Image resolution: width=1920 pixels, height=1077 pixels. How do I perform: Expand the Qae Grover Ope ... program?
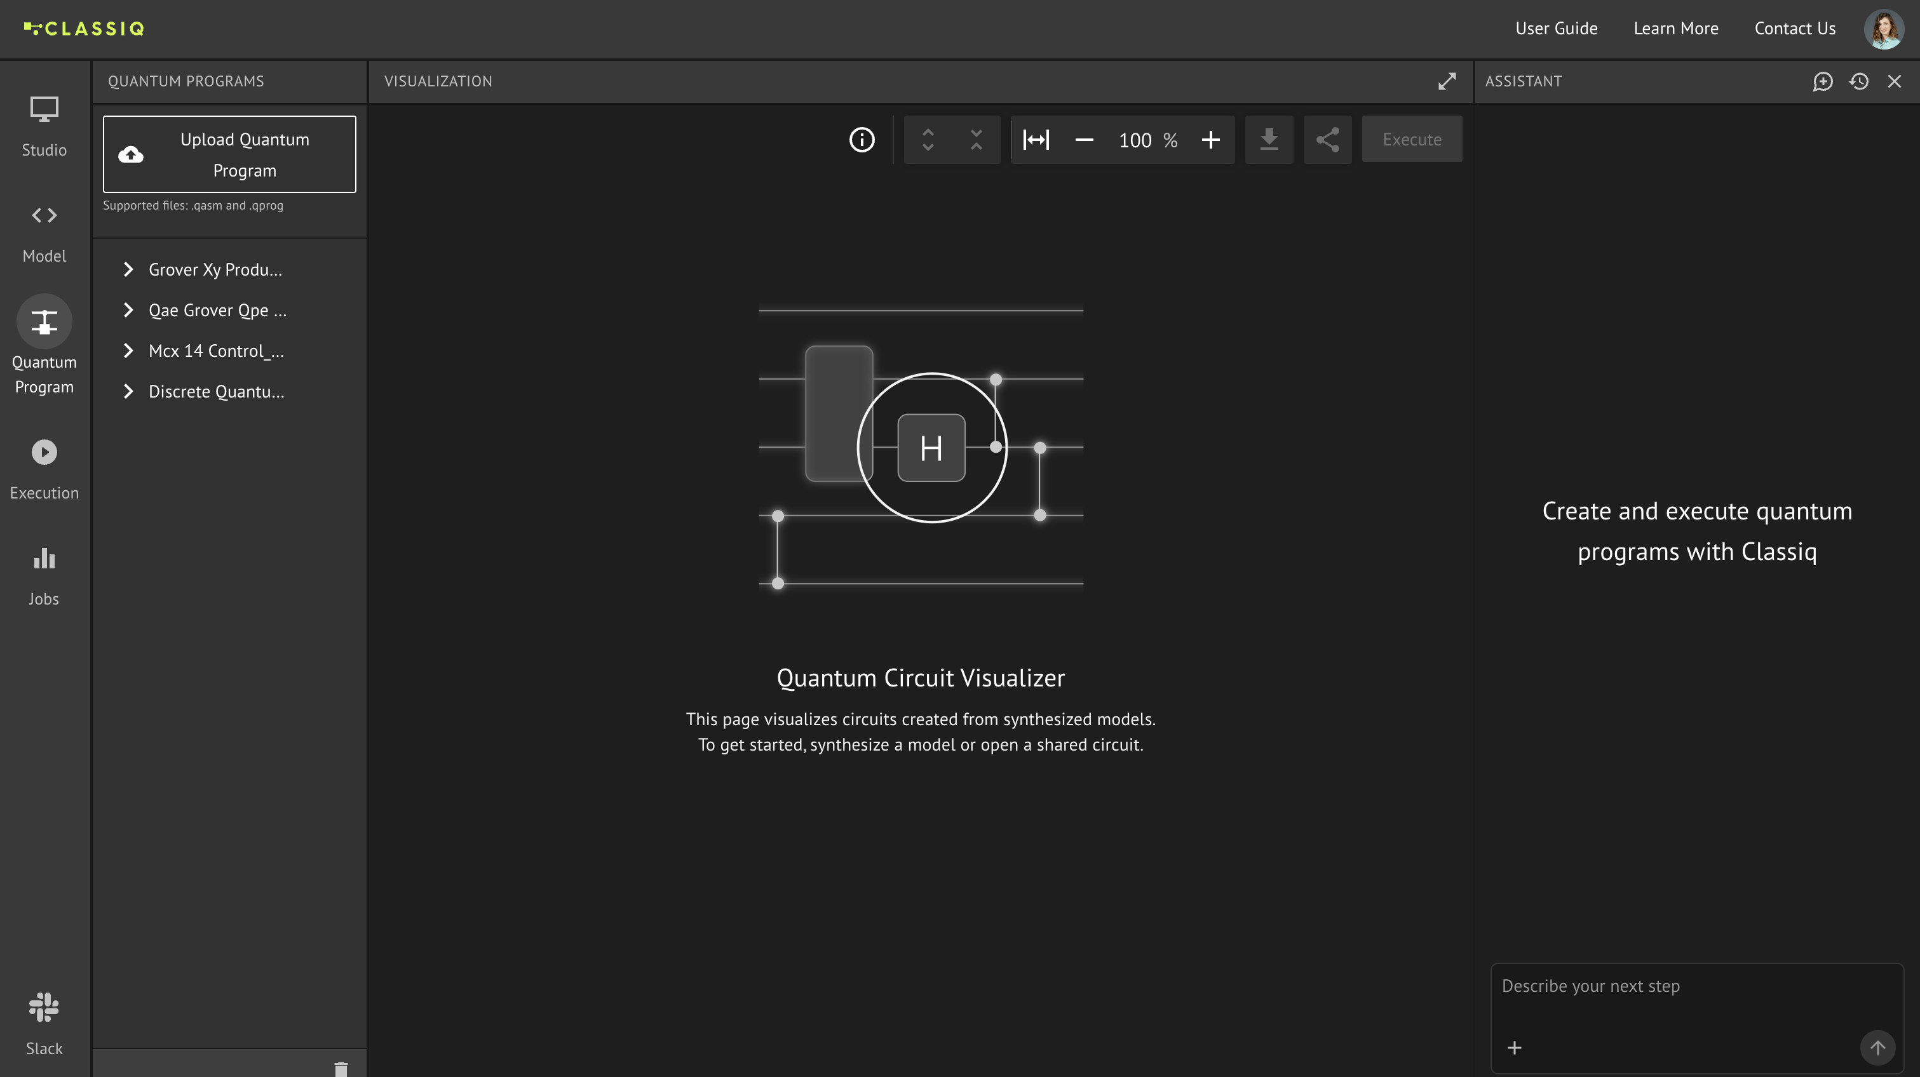(x=128, y=310)
